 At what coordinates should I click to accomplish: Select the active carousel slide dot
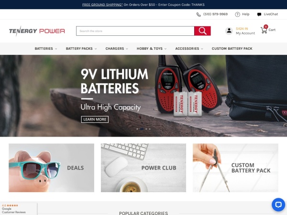tap(142, 129)
